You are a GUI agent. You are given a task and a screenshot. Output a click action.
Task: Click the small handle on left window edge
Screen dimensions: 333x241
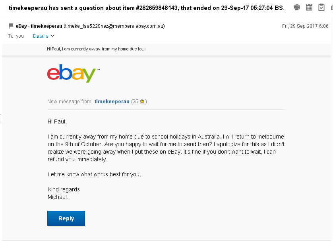click(1, 118)
